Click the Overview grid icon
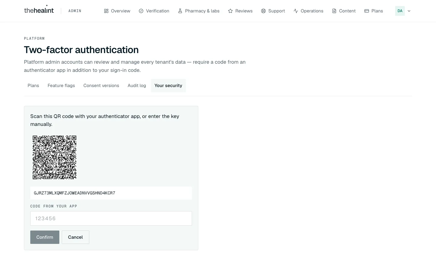 click(x=106, y=11)
